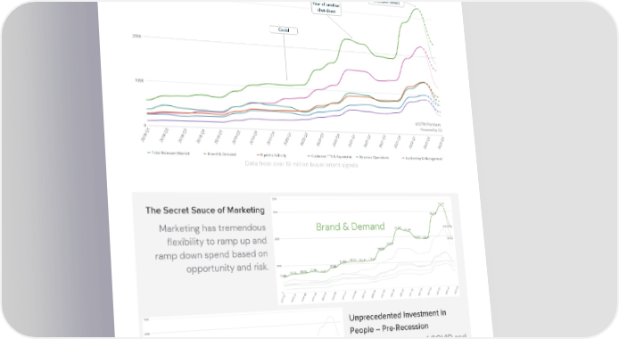619x339 pixels.
Task: Click Unprecedented Investment in People heading
Action: click(398, 321)
